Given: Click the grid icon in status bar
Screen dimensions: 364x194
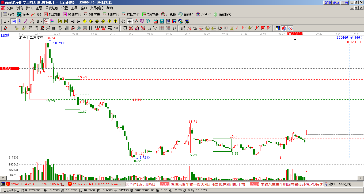Looking at the screenshot, I should coord(3,184).
